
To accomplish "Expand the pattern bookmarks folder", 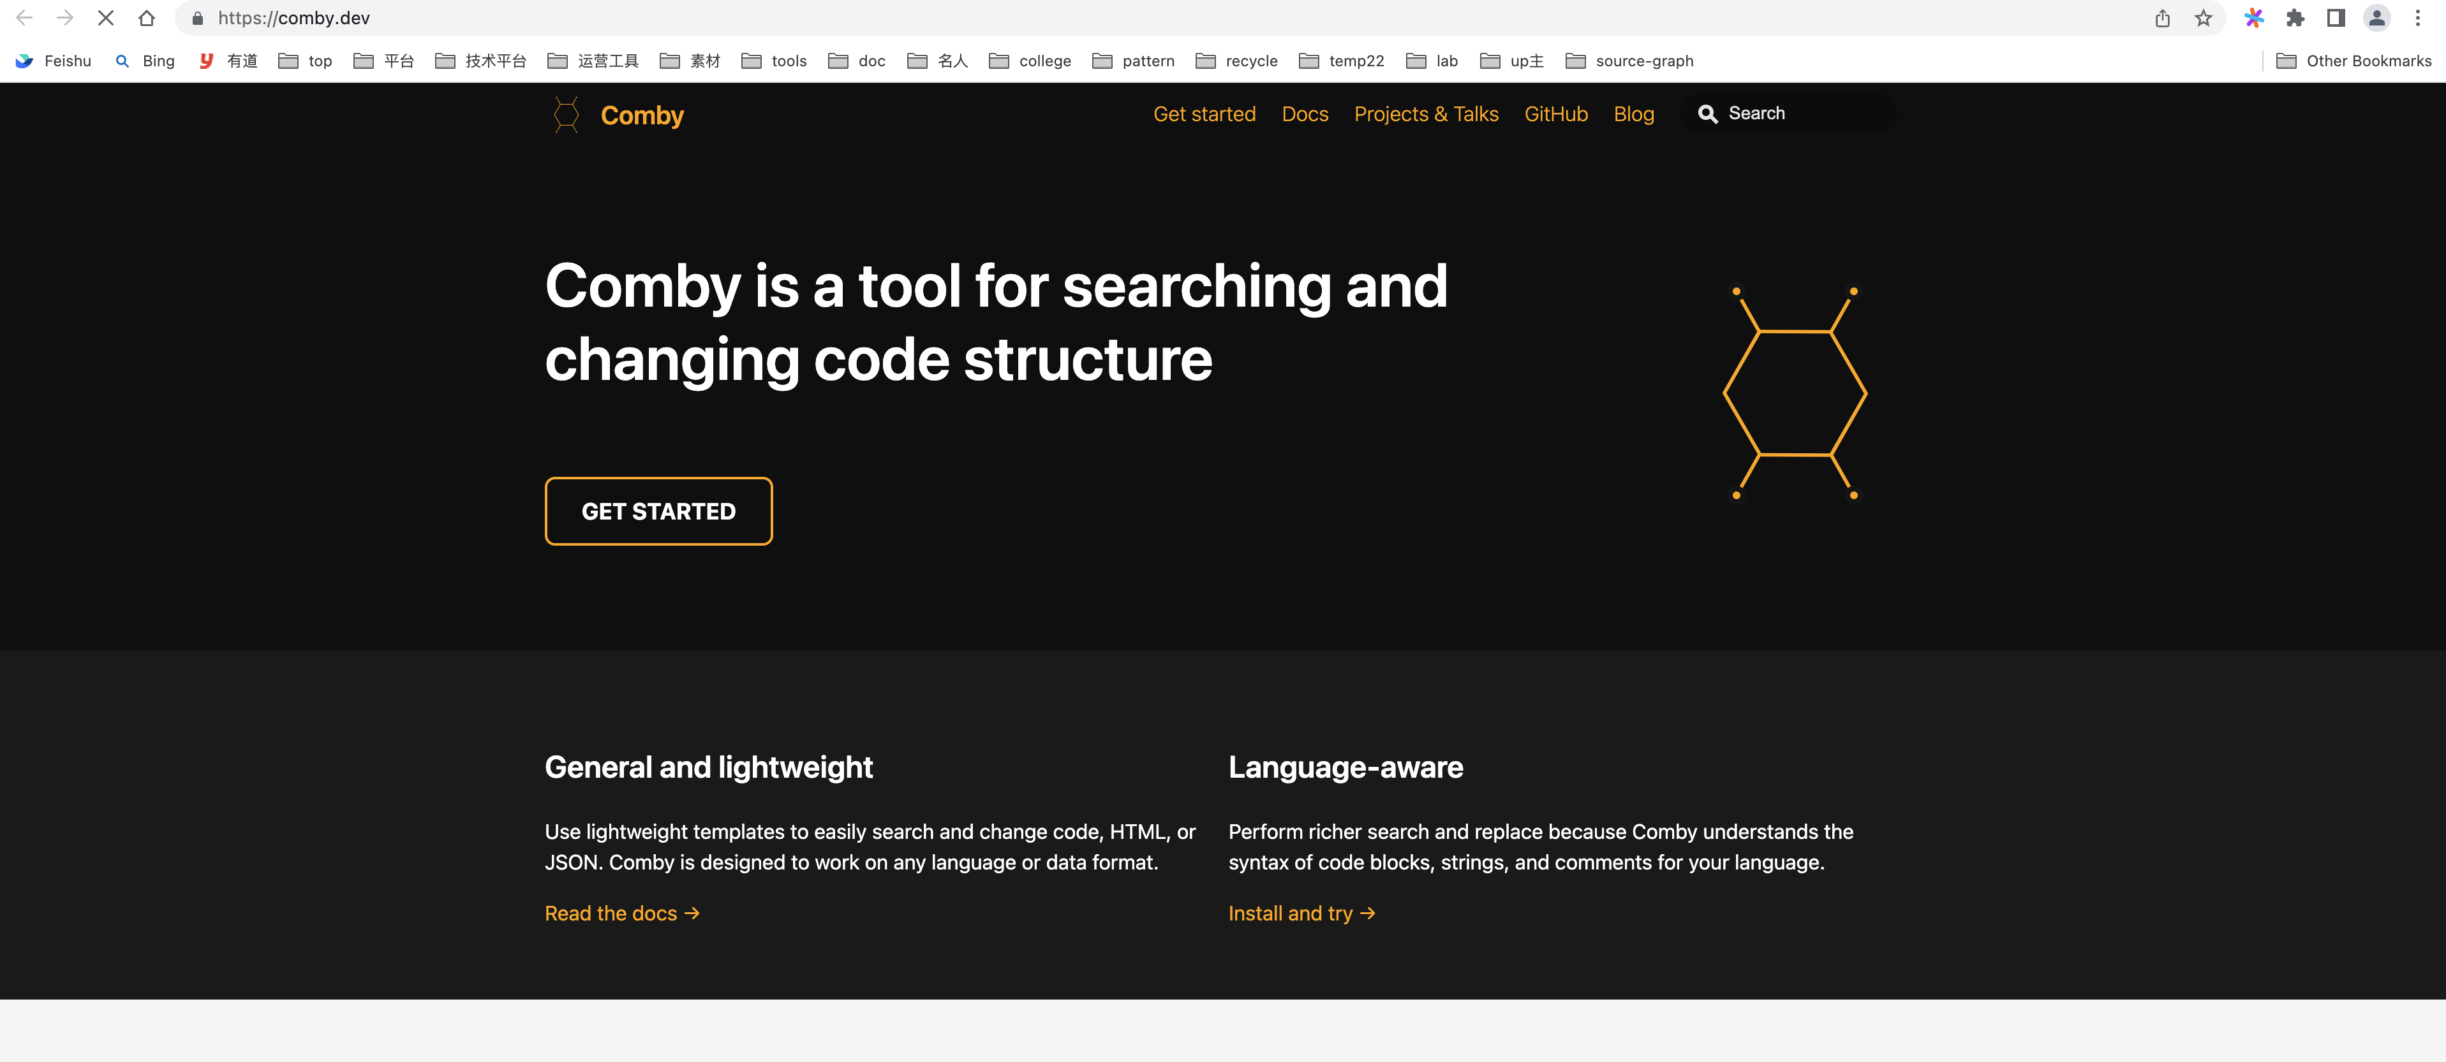I will [x=1134, y=61].
